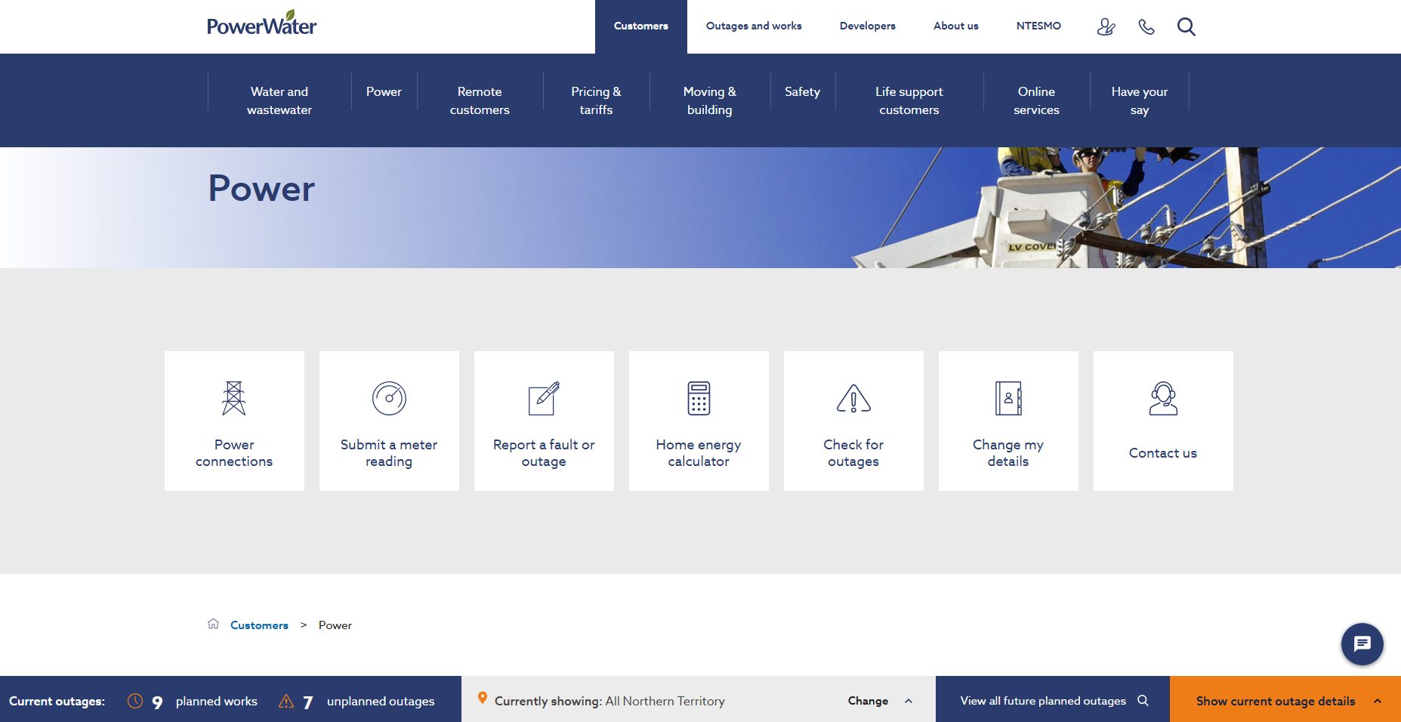Open the live chat bubble button
Viewport: 1401px width, 722px height.
click(1362, 643)
